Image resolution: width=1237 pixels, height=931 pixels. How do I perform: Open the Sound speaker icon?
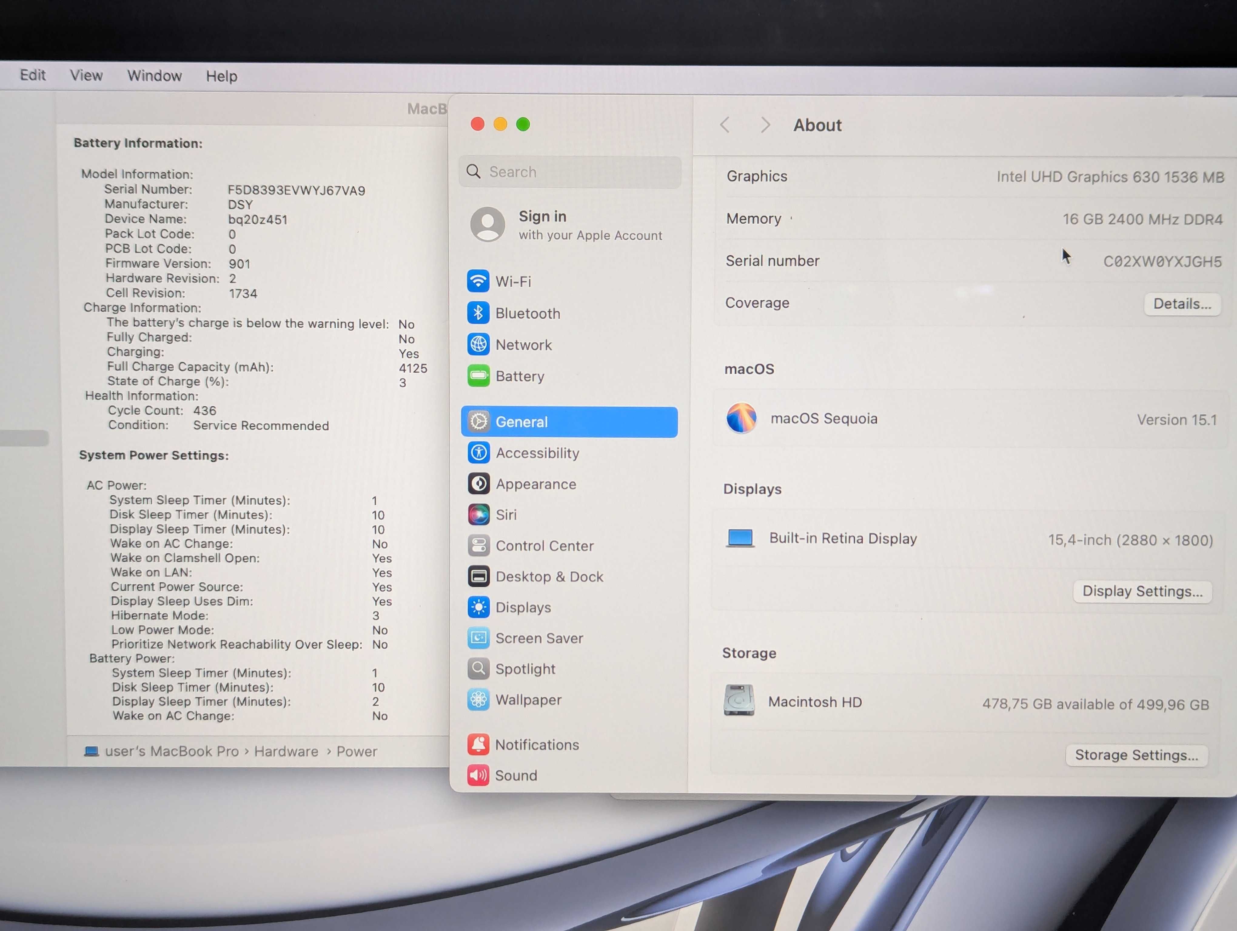point(478,775)
